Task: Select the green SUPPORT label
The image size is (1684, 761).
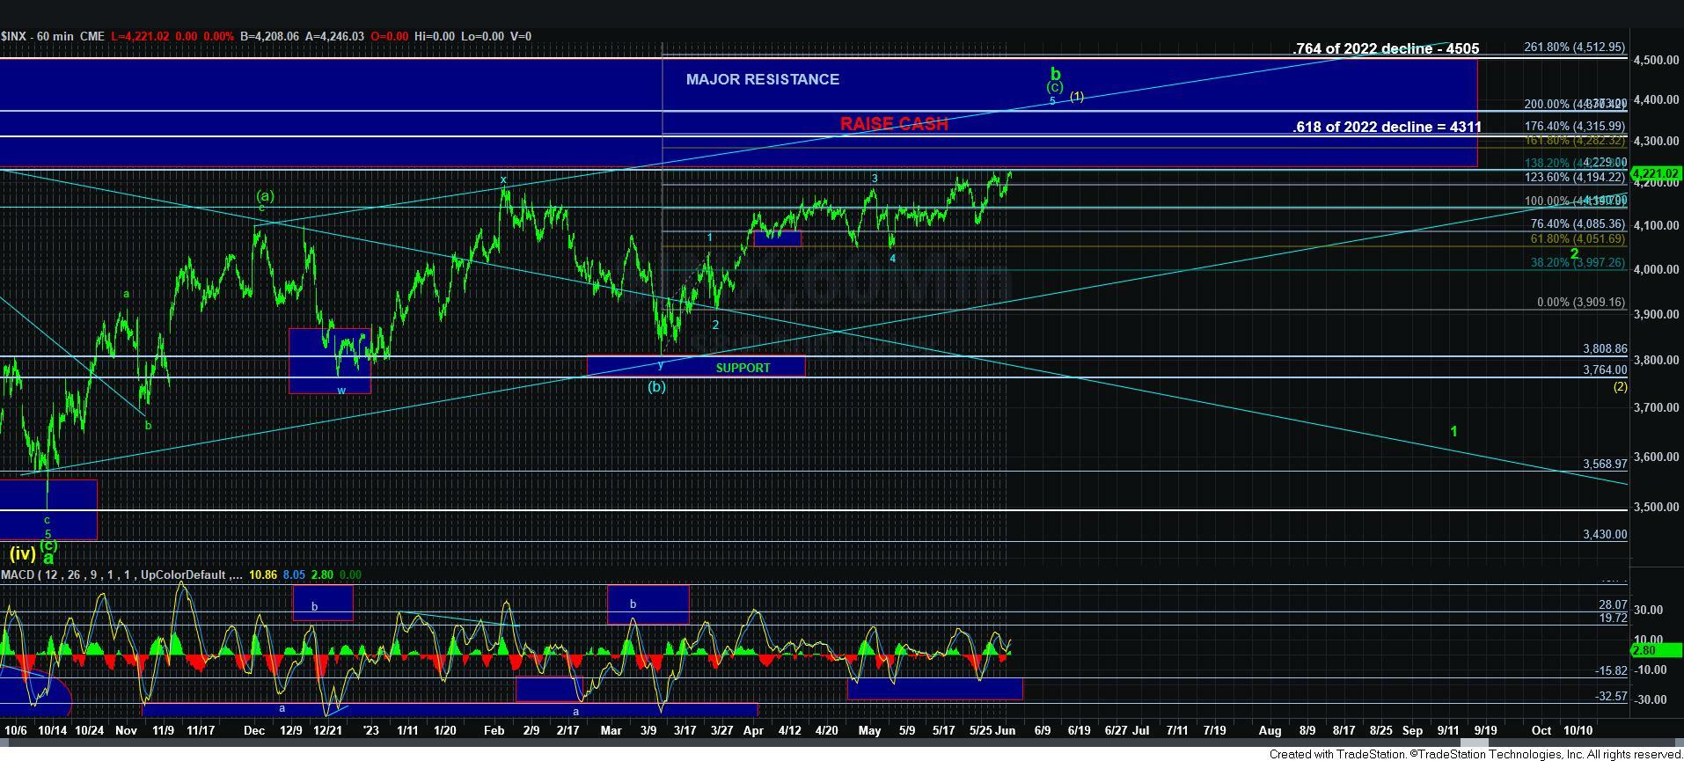Action: click(x=743, y=368)
